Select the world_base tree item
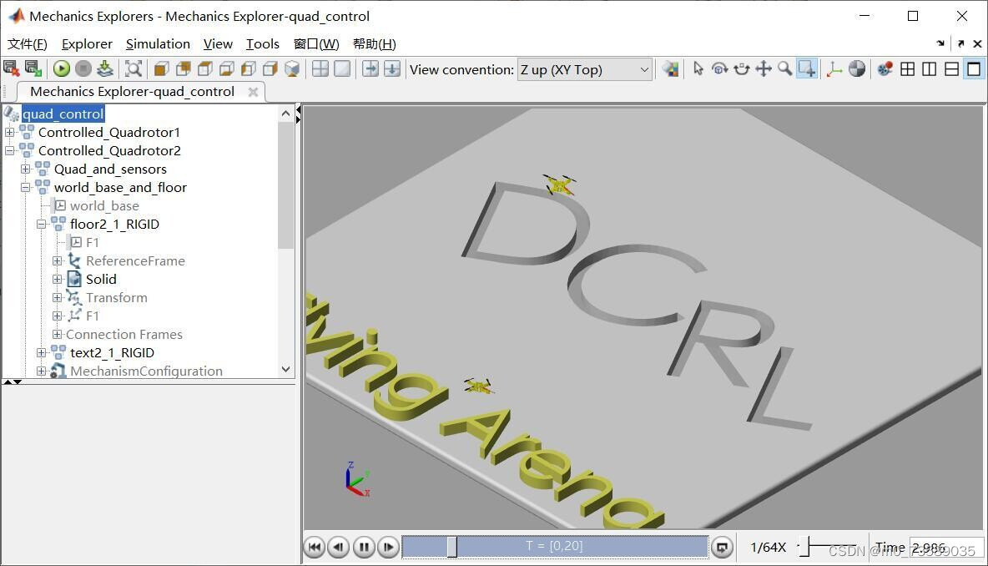This screenshot has width=988, height=566. 104,205
